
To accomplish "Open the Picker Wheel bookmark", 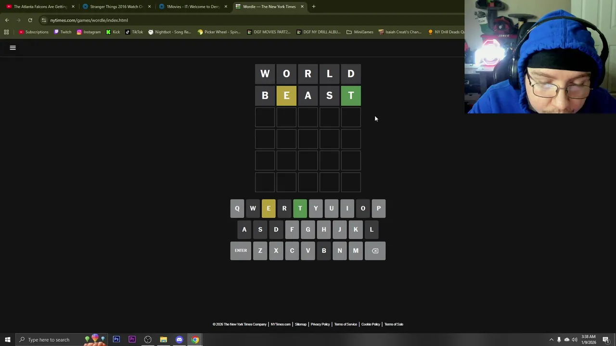I will (x=219, y=32).
